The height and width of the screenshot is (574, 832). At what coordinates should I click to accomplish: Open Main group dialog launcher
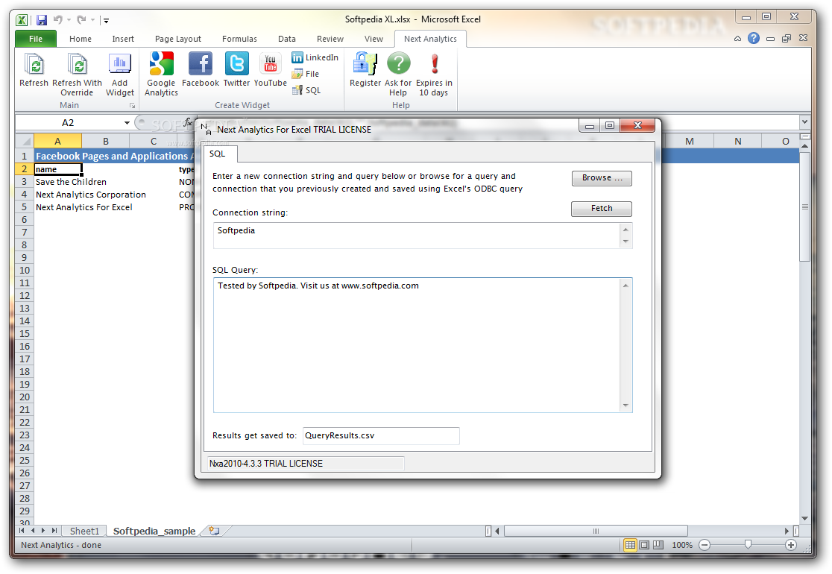click(x=132, y=106)
